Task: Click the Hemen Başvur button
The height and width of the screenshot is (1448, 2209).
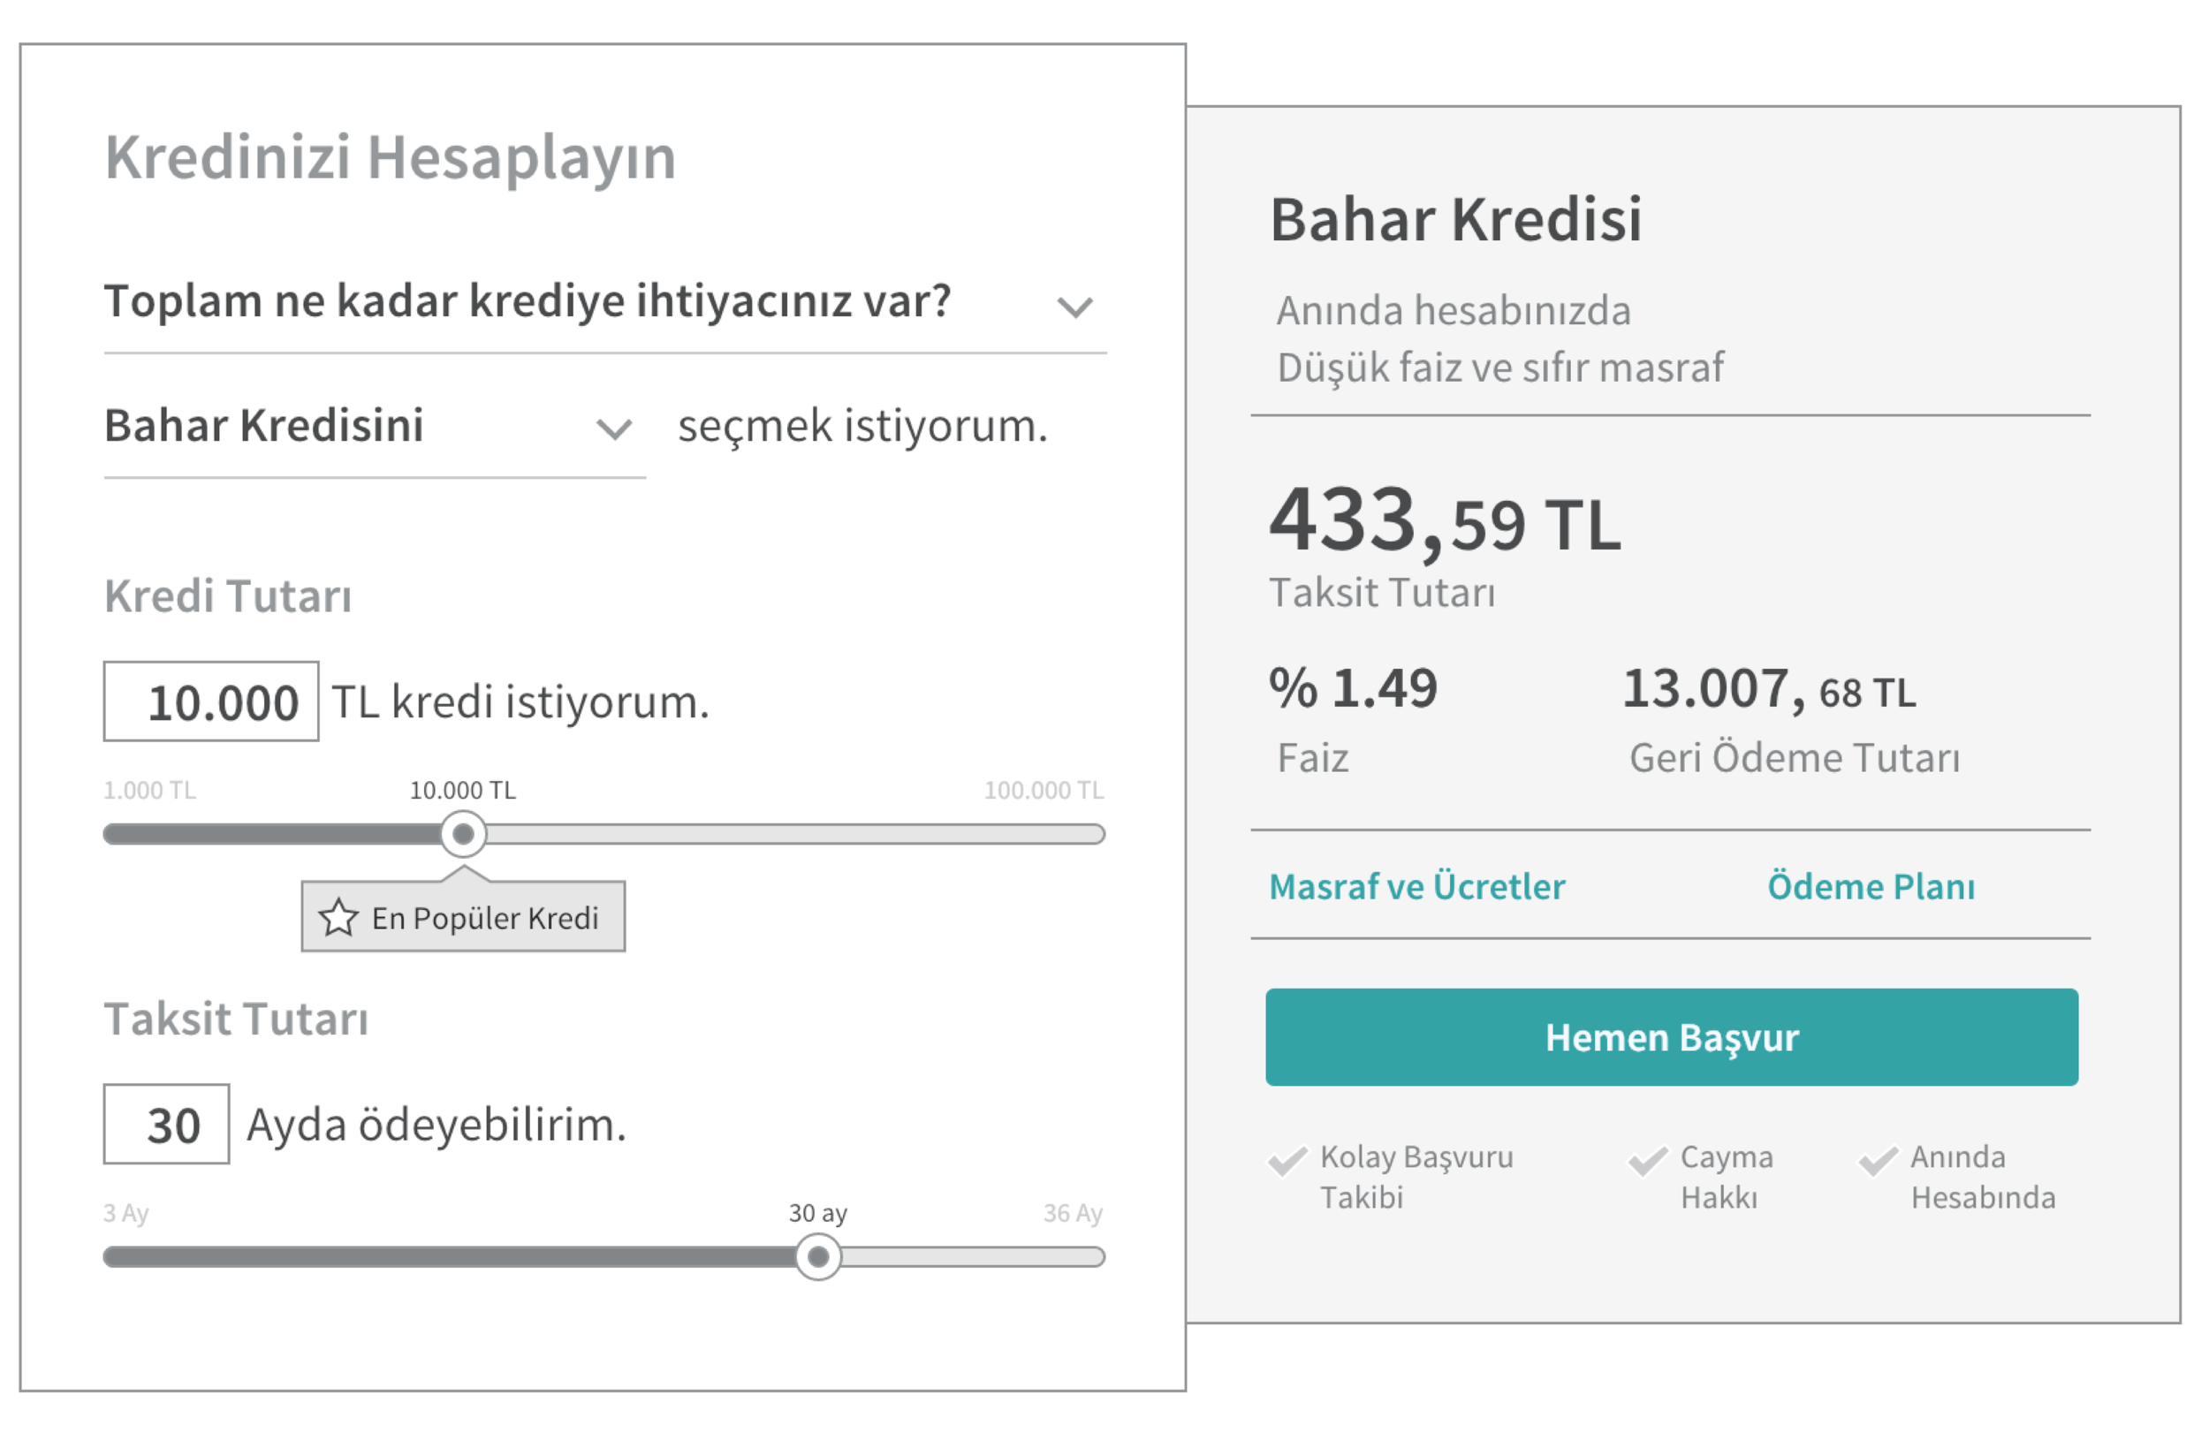Action: pos(1672,1038)
